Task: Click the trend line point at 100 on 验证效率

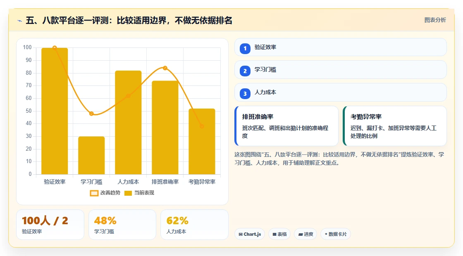Action: click(x=55, y=48)
